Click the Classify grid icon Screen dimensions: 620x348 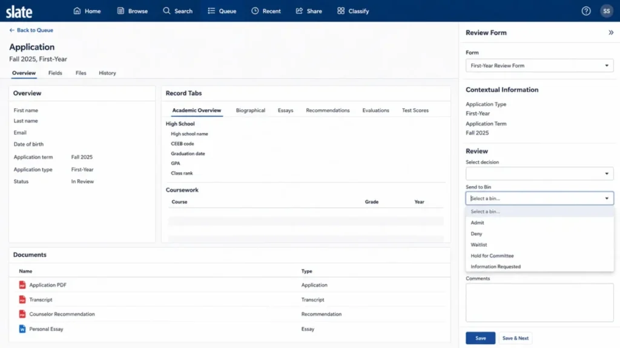click(341, 11)
